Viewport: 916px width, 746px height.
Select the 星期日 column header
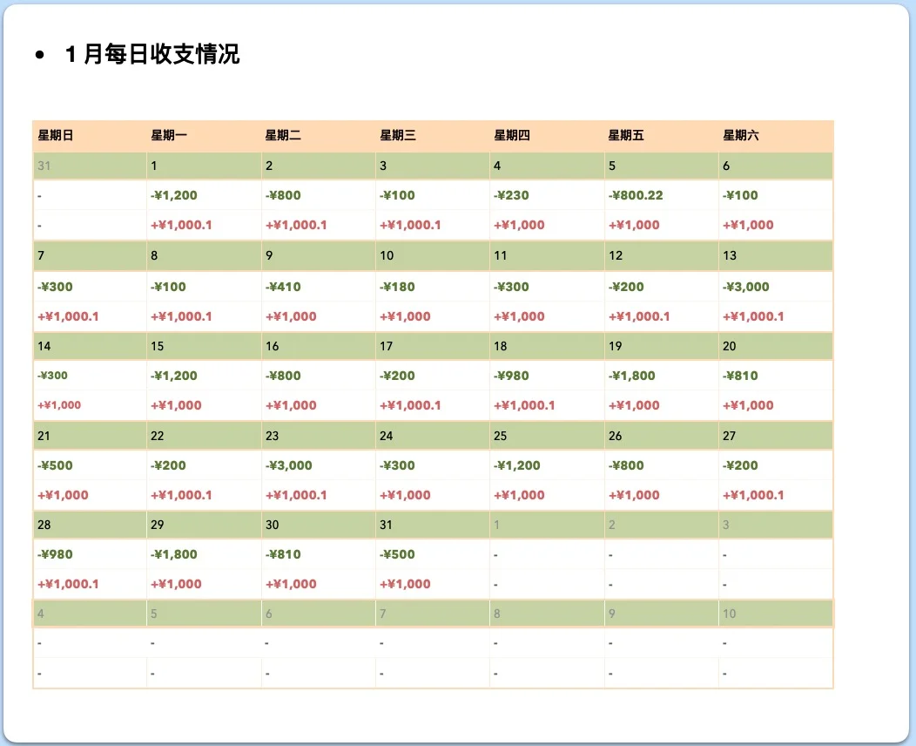(x=54, y=135)
